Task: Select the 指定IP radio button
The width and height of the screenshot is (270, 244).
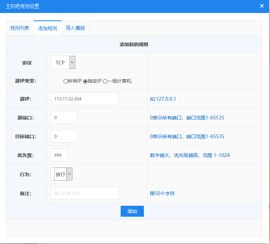Action: 85,81
